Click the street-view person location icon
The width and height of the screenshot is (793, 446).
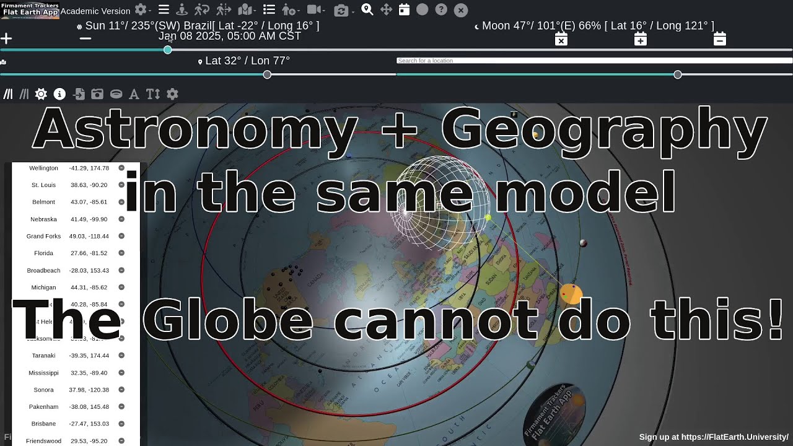click(x=182, y=10)
